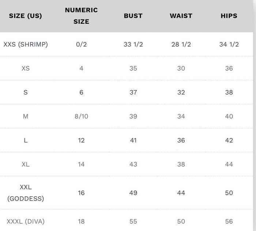Click hips value 56 in XXXL row

point(229,221)
